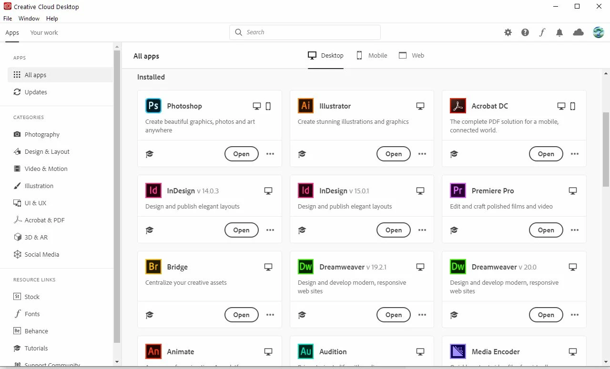Viewport: 610px width, 369px height.
Task: Click the Bridge app icon
Action: tap(153, 267)
